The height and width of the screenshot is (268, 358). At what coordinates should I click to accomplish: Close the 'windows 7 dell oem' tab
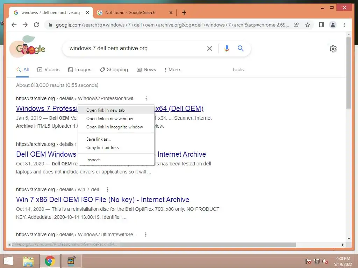coord(87,13)
